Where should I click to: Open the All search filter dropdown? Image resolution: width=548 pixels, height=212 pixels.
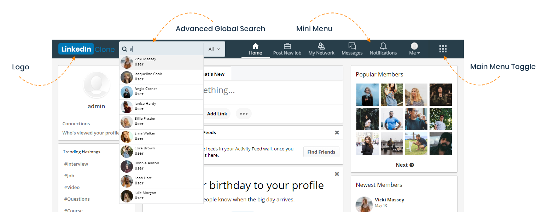click(214, 49)
